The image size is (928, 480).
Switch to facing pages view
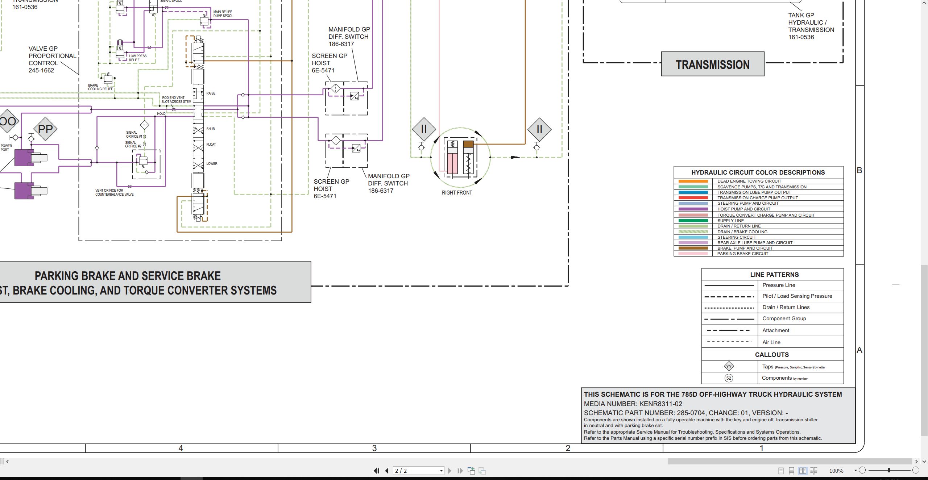(803, 471)
